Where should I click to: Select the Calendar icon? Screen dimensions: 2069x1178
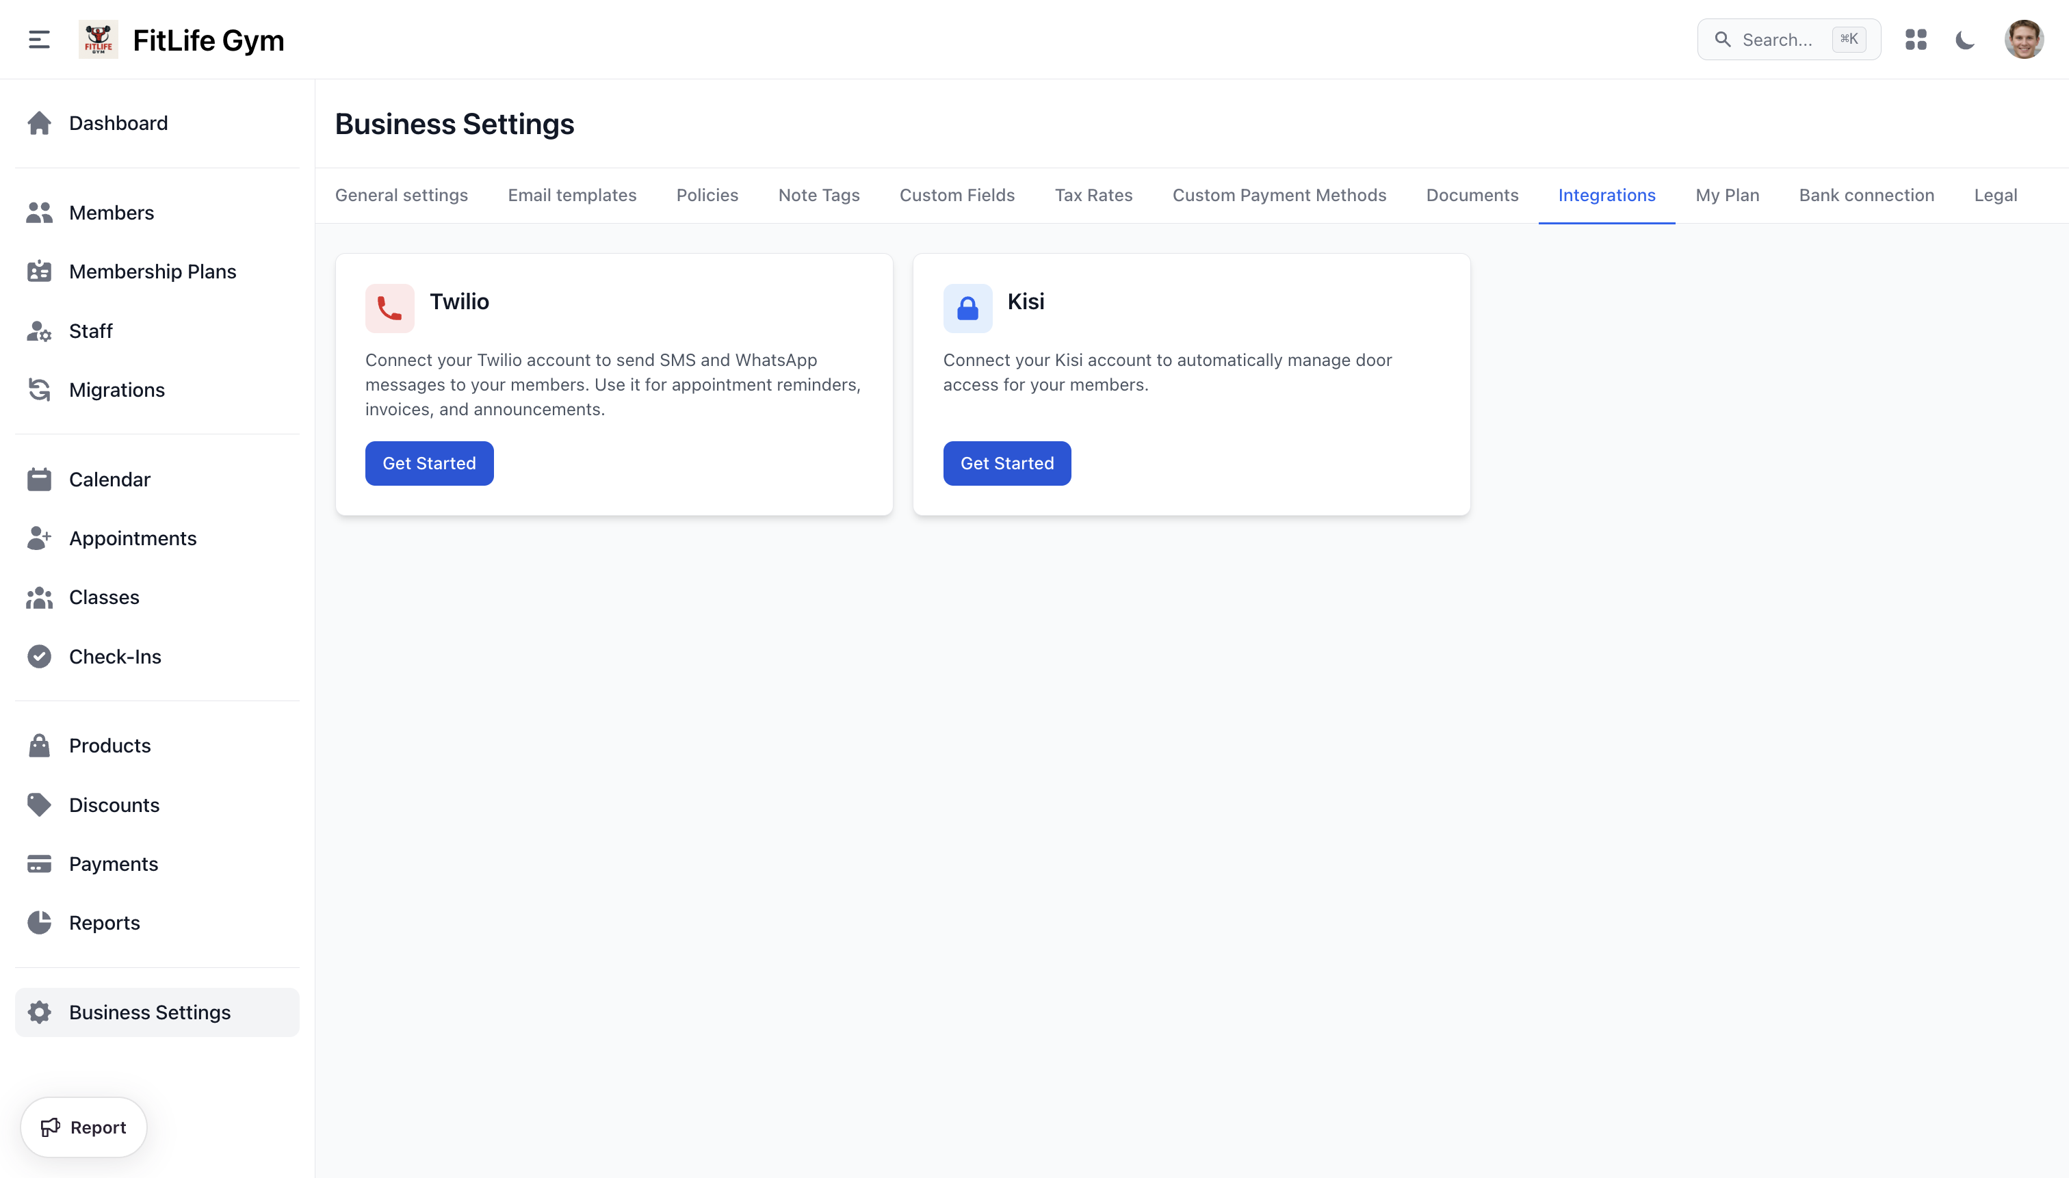[39, 478]
